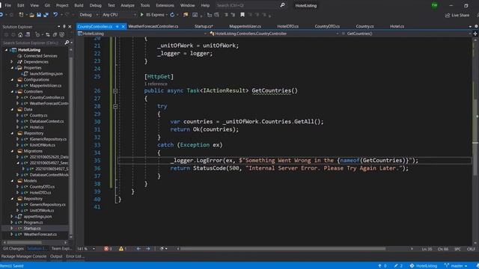
Task: Click the green user account avatar
Action: (x=434, y=5)
